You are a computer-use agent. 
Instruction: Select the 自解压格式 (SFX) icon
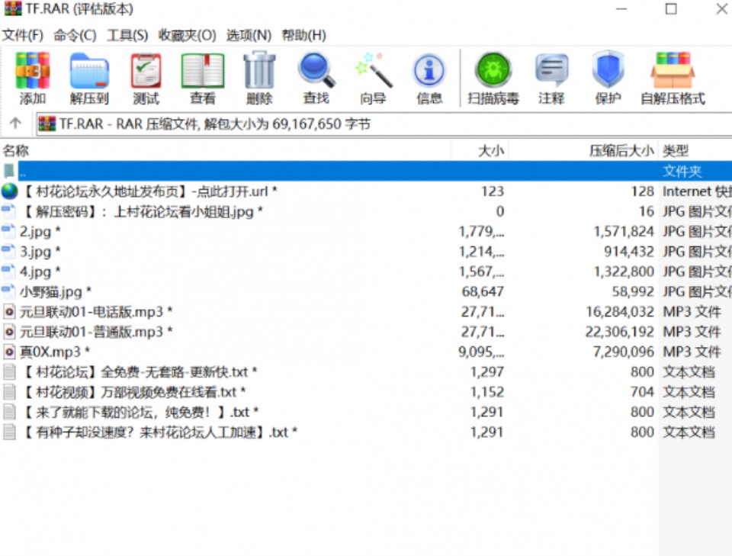[673, 70]
